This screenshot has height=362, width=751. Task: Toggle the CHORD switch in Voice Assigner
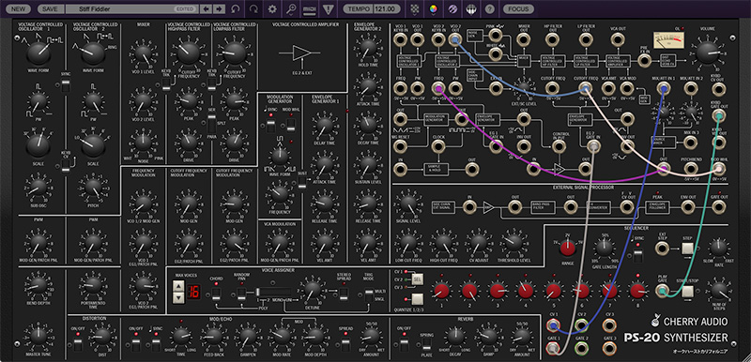[217, 294]
